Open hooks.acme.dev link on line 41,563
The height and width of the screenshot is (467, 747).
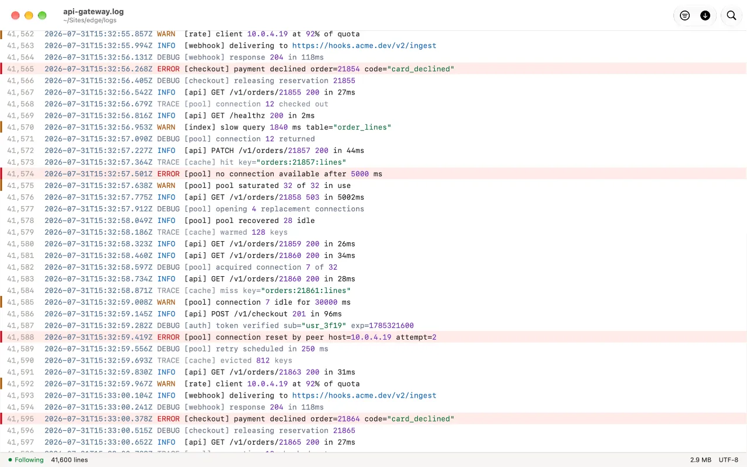pyautogui.click(x=364, y=46)
